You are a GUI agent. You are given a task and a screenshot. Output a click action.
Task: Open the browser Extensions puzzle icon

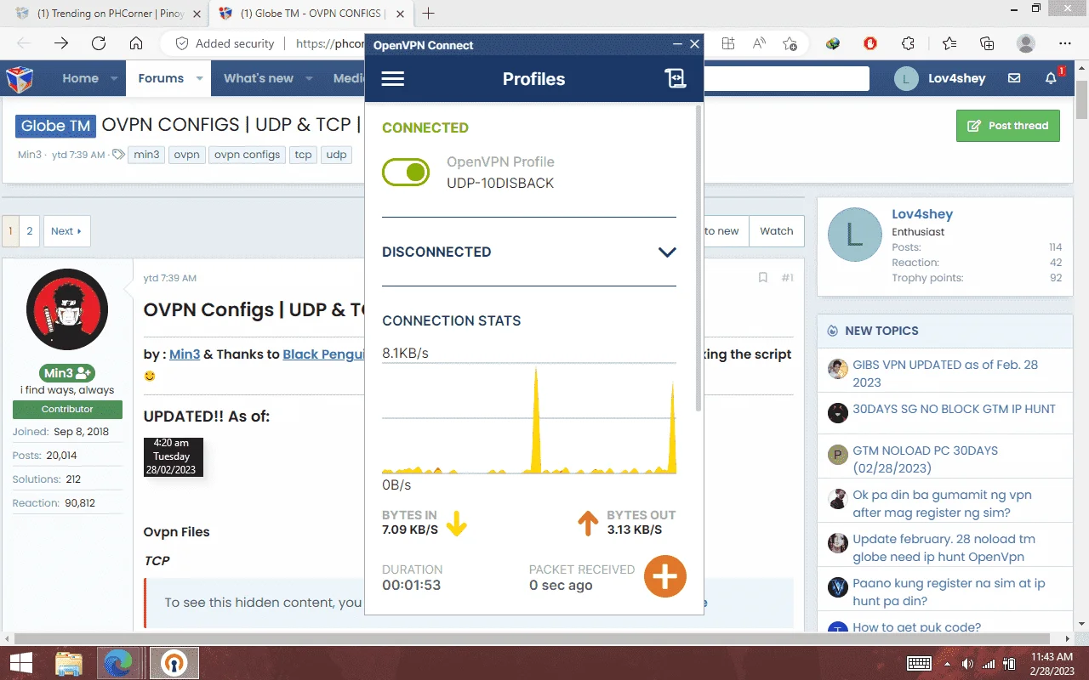tap(908, 43)
